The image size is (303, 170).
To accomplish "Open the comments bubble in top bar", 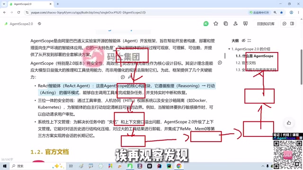I will (284, 24).
